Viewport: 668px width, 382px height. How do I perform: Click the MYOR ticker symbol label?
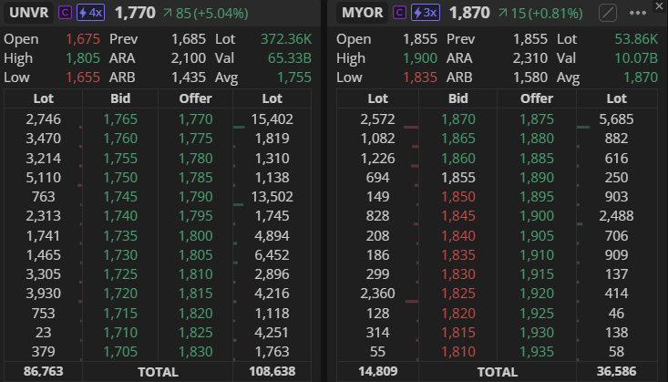click(362, 13)
